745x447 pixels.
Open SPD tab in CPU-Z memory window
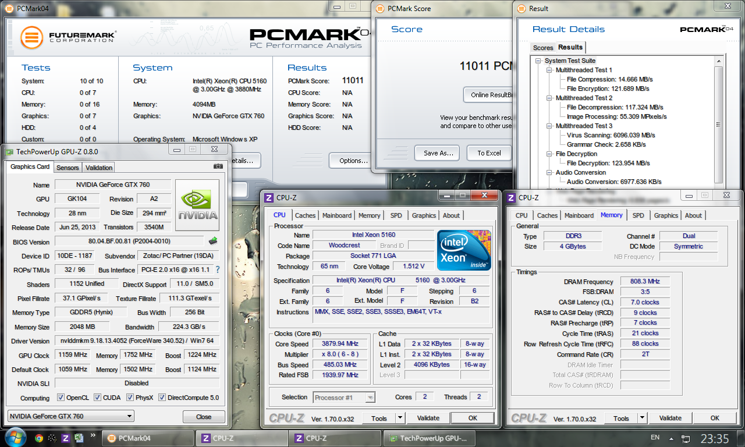638,215
